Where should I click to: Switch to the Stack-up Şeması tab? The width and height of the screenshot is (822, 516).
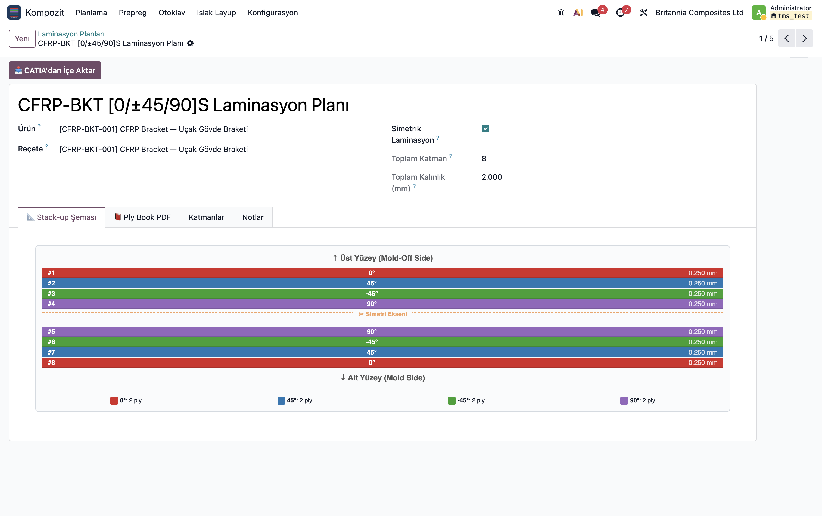pos(62,217)
